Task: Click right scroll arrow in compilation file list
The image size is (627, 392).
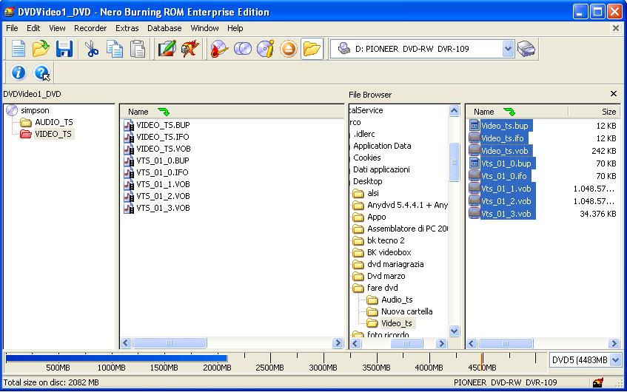Action: coord(338,343)
